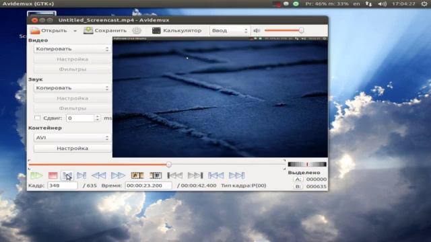431x242 pixels.
Task: Go to first frame
Action: pyautogui.click(x=215, y=175)
